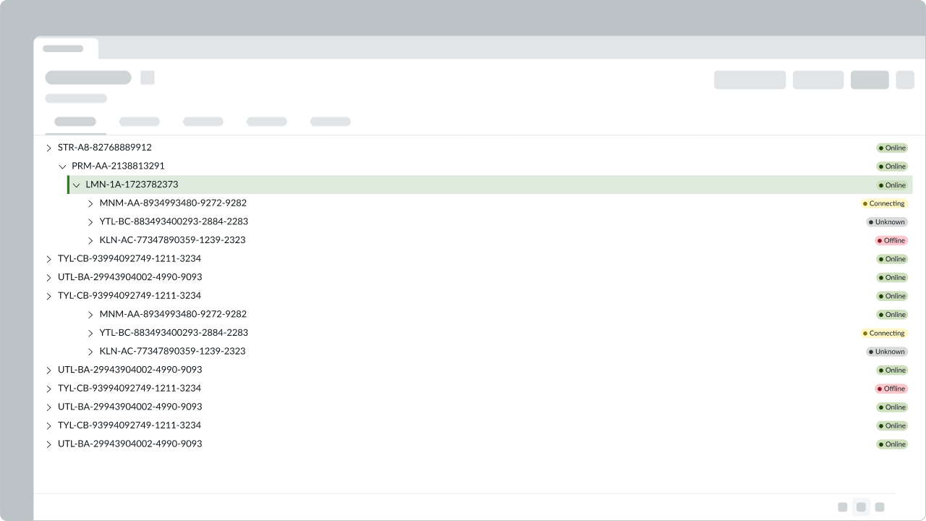
Task: Click the leftmost gray button in the top-right toolbar
Action: [x=749, y=80]
